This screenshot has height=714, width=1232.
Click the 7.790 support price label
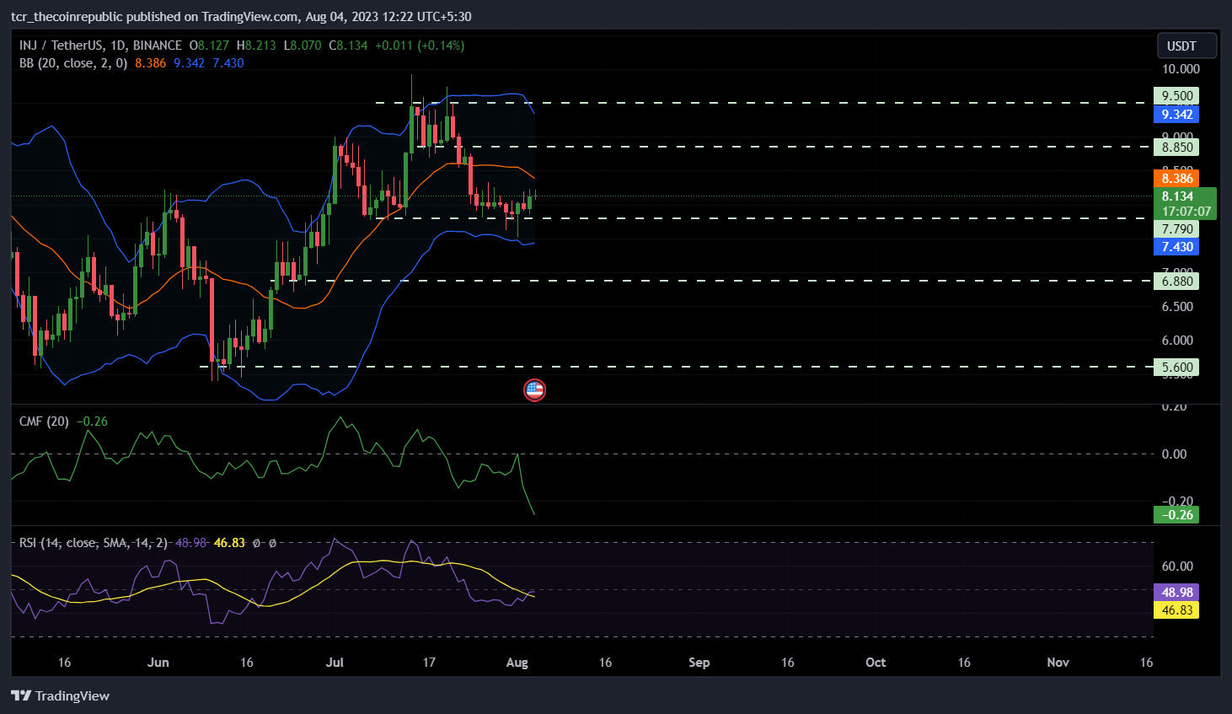tap(1176, 229)
